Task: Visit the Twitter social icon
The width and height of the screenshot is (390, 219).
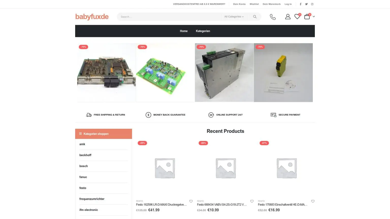Action: click(x=306, y=4)
